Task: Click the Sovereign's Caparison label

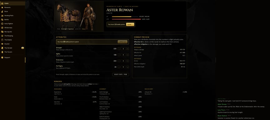Action: click(x=67, y=29)
